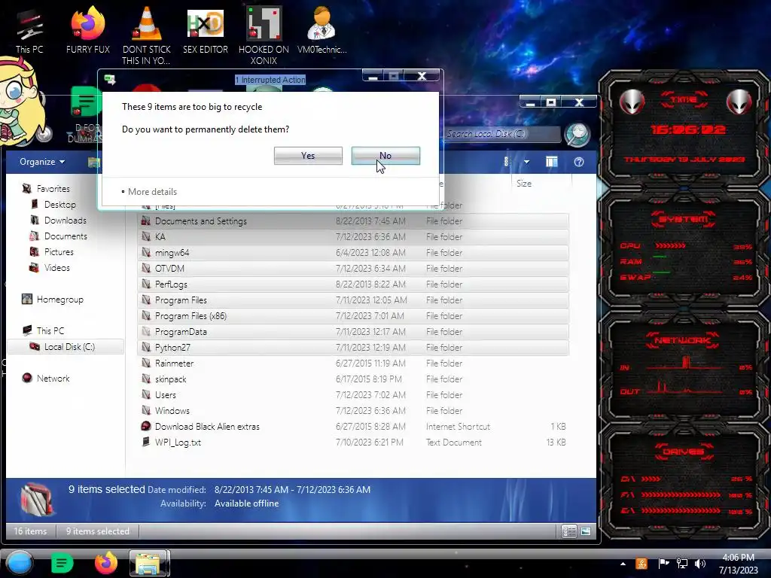Focus the Search Local Disk (C:) field
Image resolution: width=771 pixels, height=578 pixels.
pos(501,134)
